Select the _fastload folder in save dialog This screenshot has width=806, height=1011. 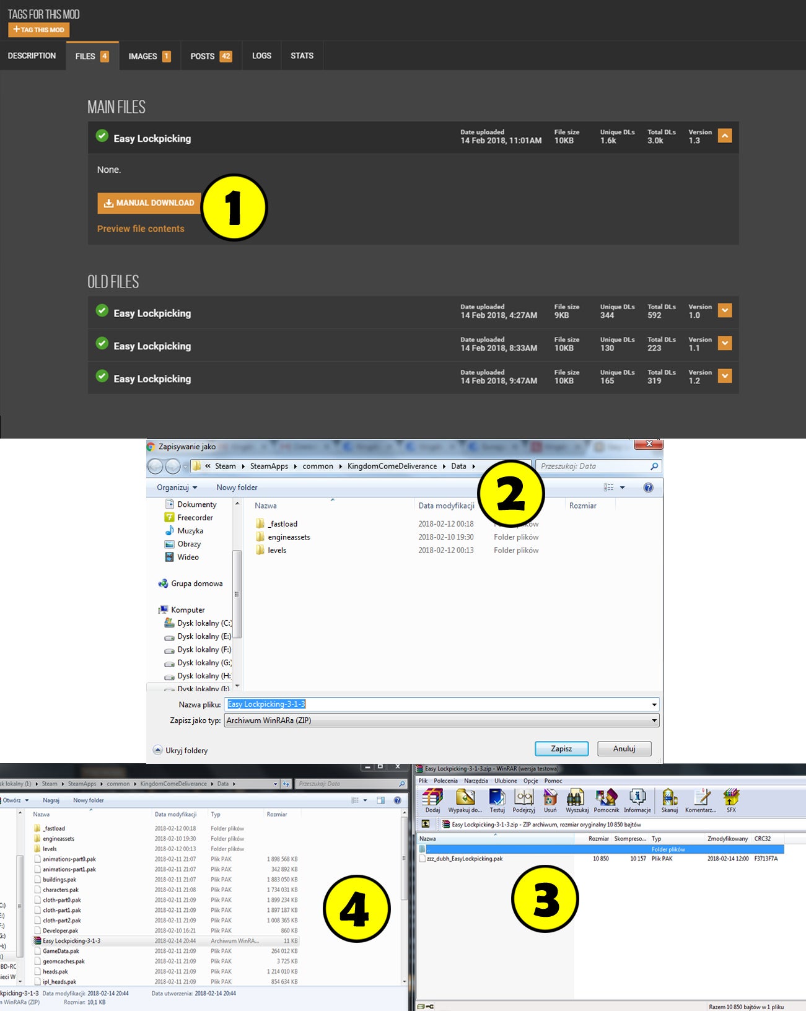click(276, 523)
